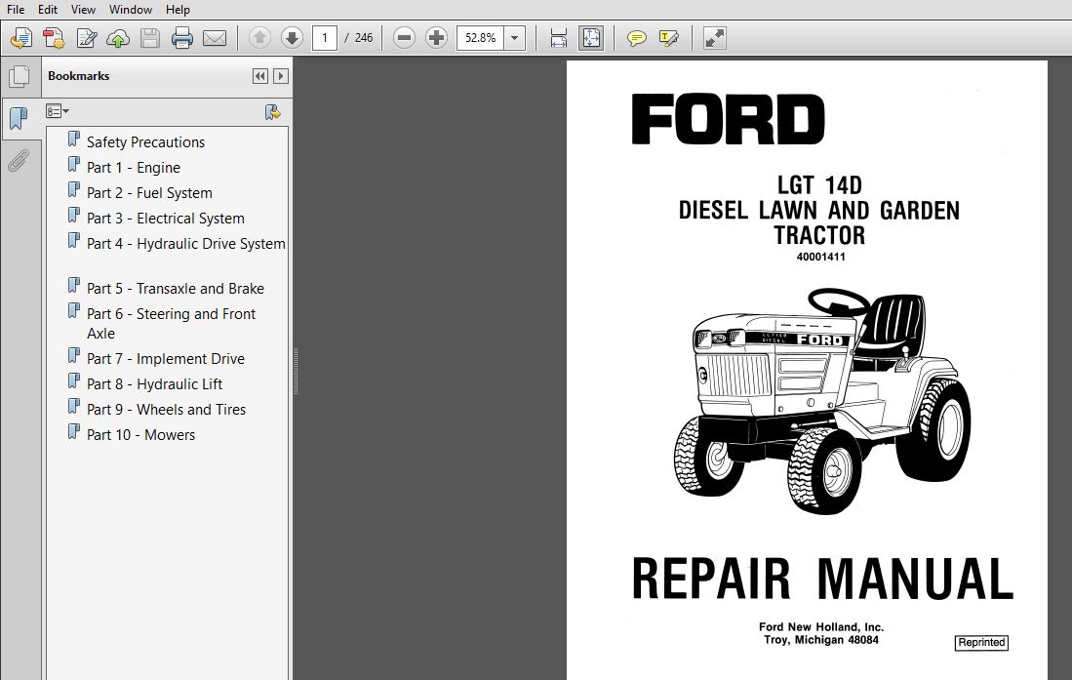
Task: Click the new bookmark icon
Action: click(x=273, y=111)
